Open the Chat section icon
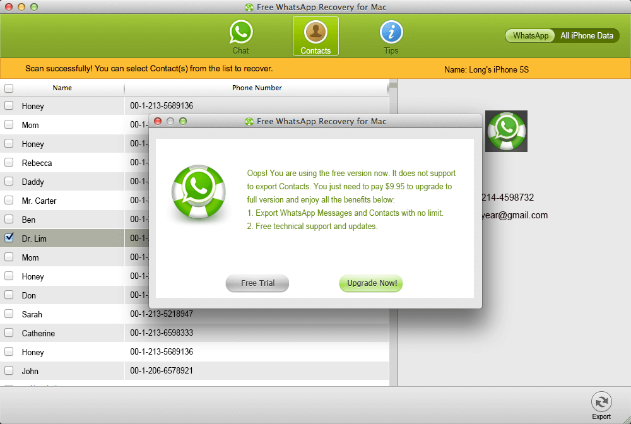 [240, 32]
